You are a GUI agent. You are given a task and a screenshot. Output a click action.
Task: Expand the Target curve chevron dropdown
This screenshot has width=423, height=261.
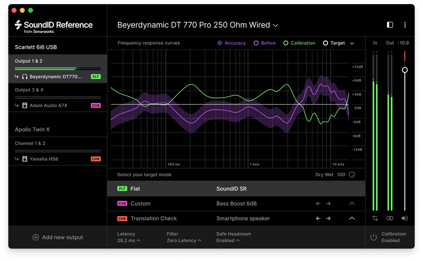point(352,43)
